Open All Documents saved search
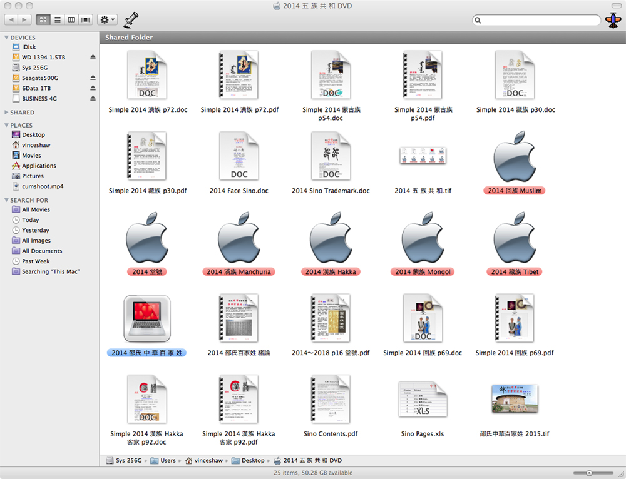Viewport: 626px width, 479px height. pos(42,251)
